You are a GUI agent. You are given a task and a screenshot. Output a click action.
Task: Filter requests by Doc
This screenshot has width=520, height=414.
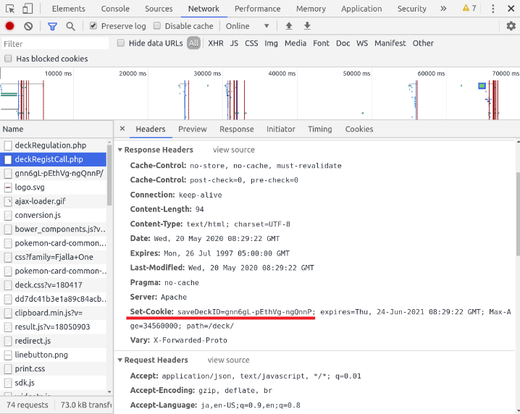(x=343, y=43)
